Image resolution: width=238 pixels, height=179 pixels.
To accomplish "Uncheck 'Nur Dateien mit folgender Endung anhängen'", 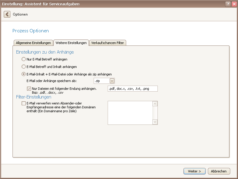I will [29, 89].
